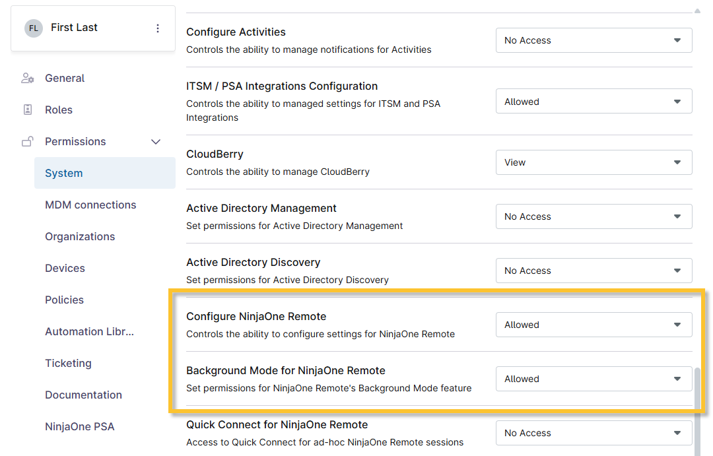Go to MDM connections permissions
713x456 pixels.
click(x=90, y=205)
